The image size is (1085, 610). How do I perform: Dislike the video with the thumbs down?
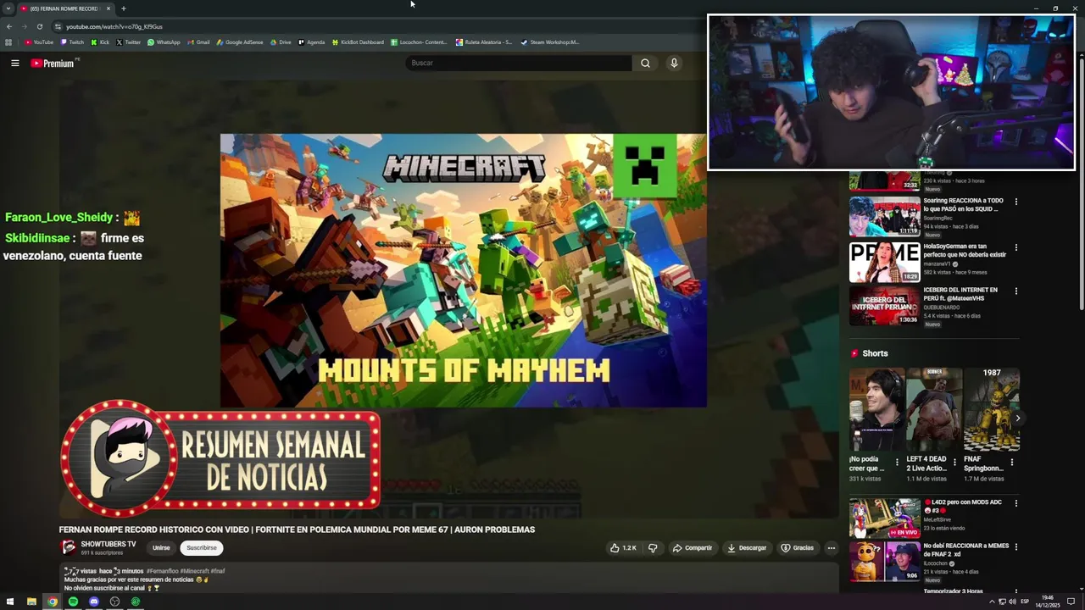653,548
